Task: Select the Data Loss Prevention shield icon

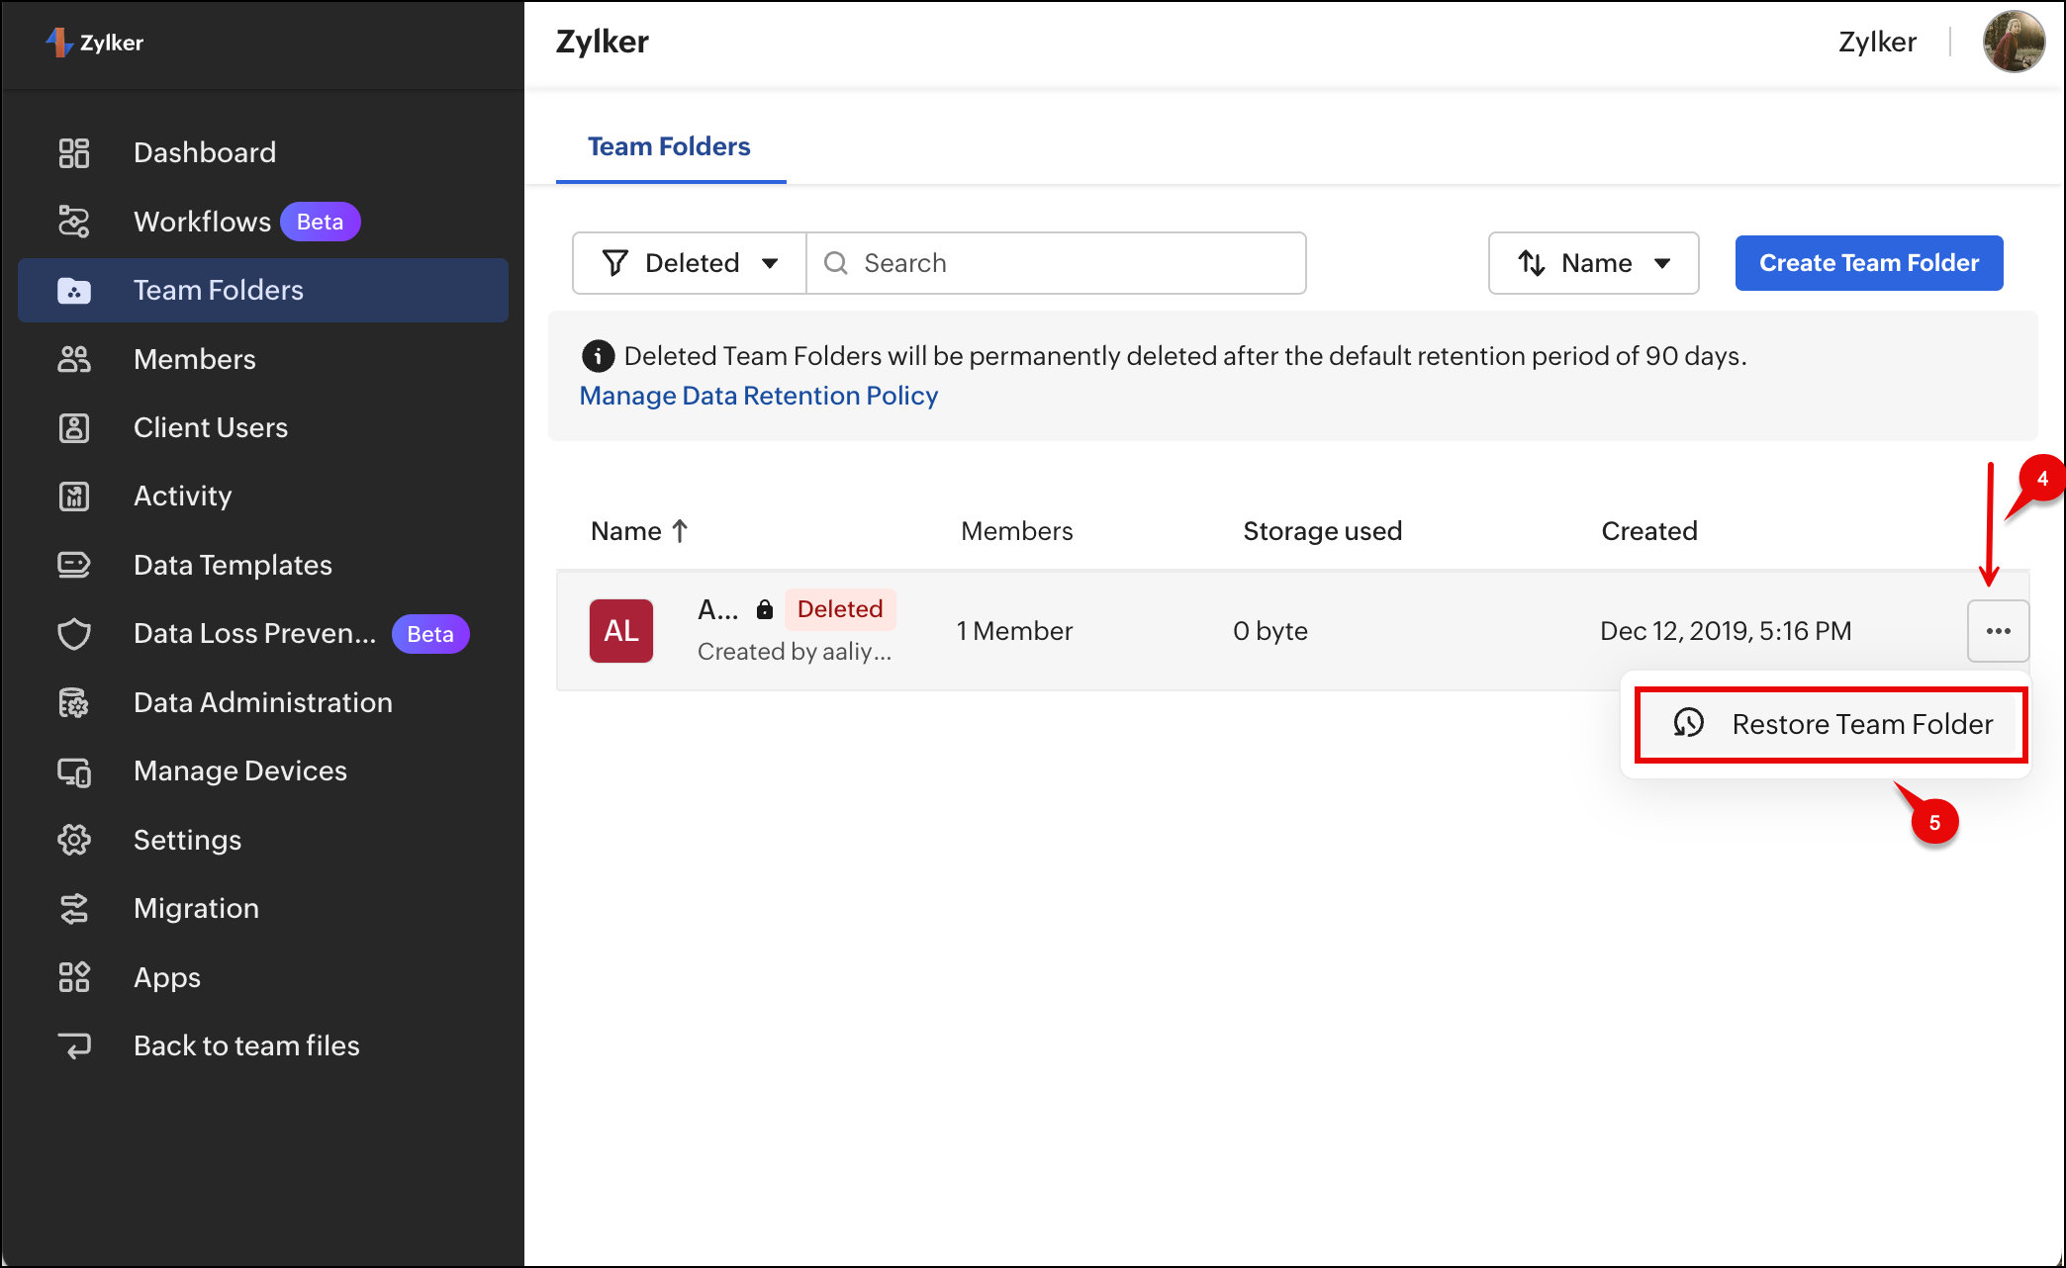Action: point(74,634)
